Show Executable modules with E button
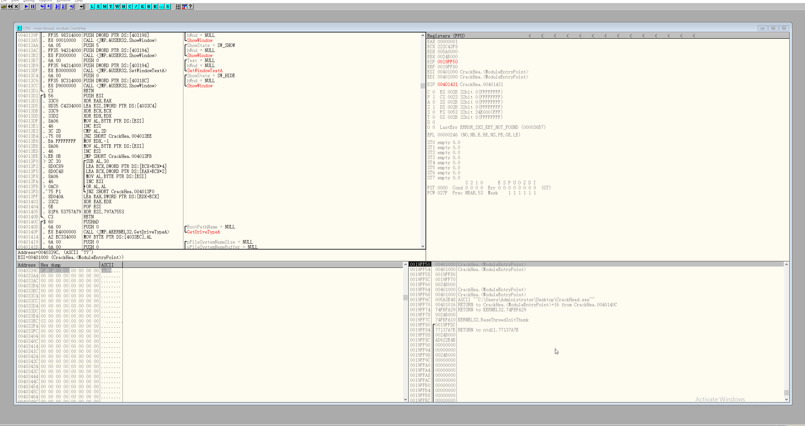Screen dimensions: 805x426 coord(98,6)
